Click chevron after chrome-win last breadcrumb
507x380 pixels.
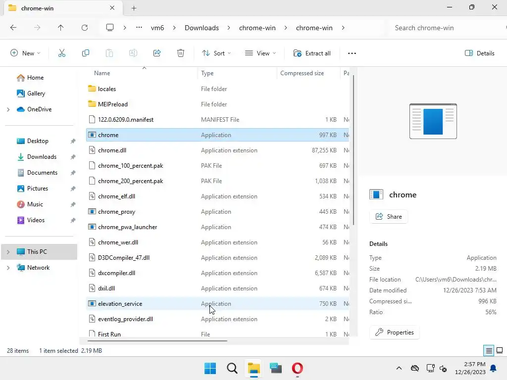(x=343, y=28)
